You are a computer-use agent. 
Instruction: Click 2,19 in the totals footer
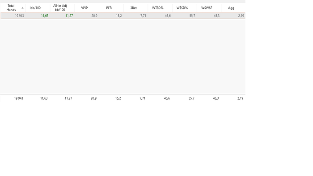(240, 98)
